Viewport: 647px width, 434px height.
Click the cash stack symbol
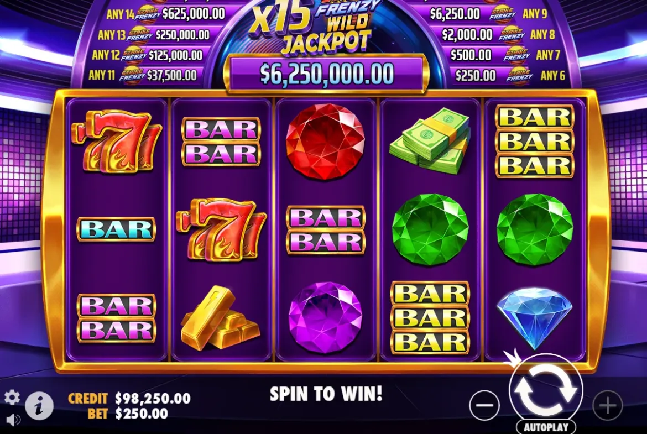(x=430, y=140)
